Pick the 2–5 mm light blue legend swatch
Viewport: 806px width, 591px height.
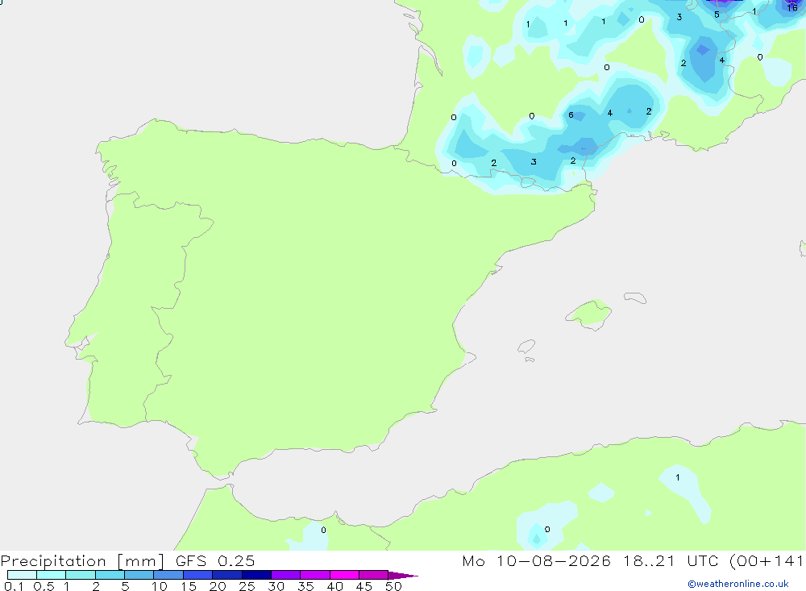110,575
